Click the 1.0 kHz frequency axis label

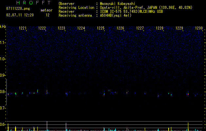tap(3, 59)
